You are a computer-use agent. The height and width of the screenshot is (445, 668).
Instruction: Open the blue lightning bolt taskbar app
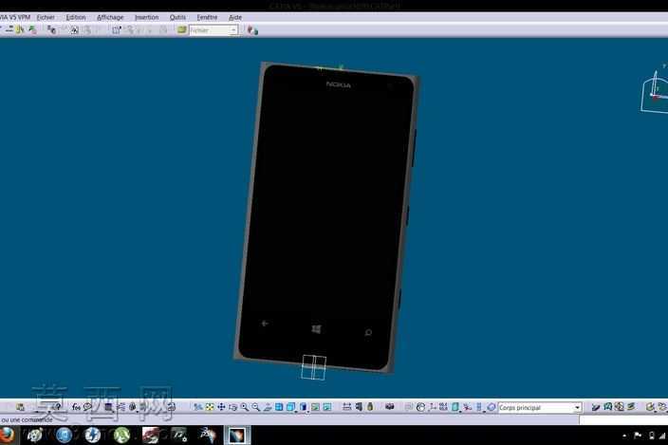[92, 436]
